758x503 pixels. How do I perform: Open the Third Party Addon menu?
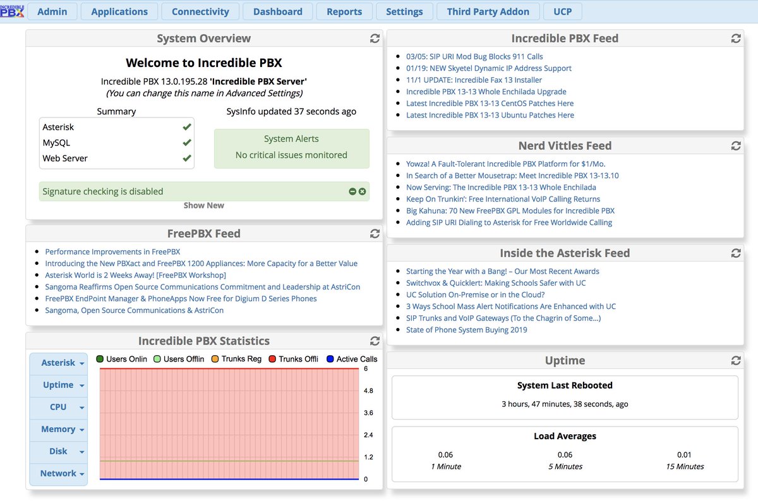488,11
